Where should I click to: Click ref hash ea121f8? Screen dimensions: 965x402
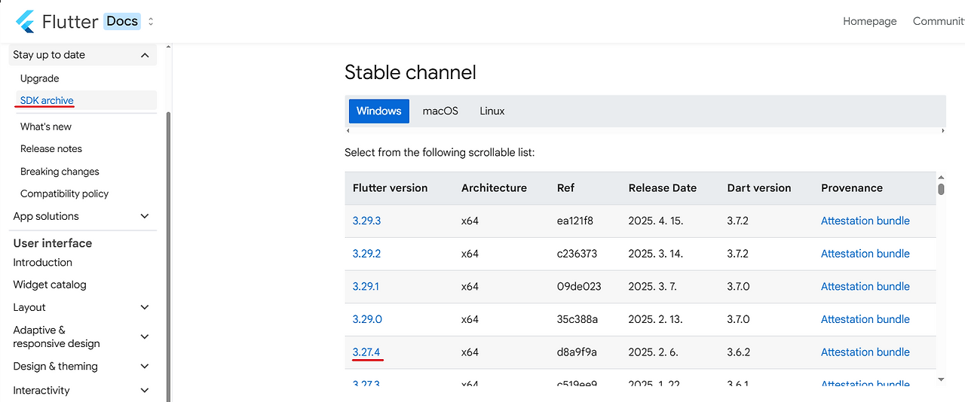[x=574, y=221]
